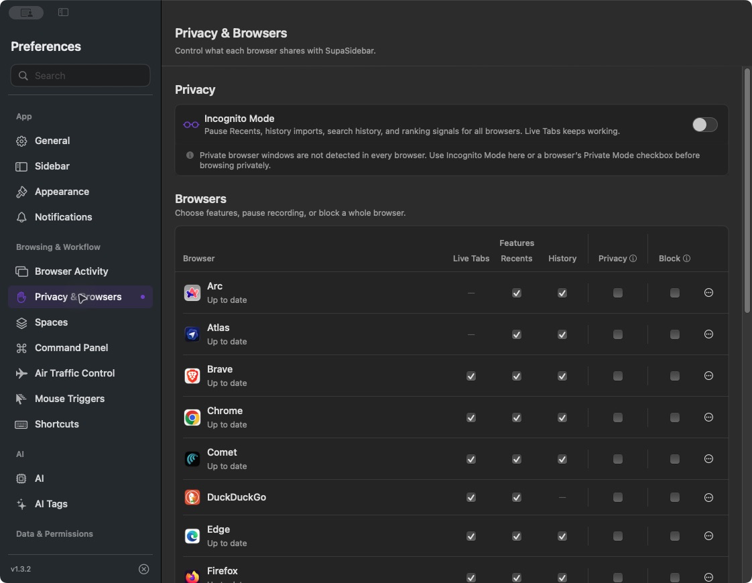Open Mouse Triggers preferences
Viewport: 752px width, 583px height.
80,399
